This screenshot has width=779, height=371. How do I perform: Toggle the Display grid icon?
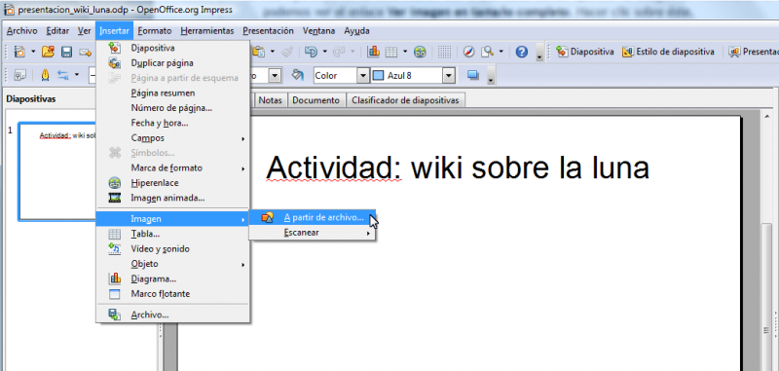[x=445, y=52]
